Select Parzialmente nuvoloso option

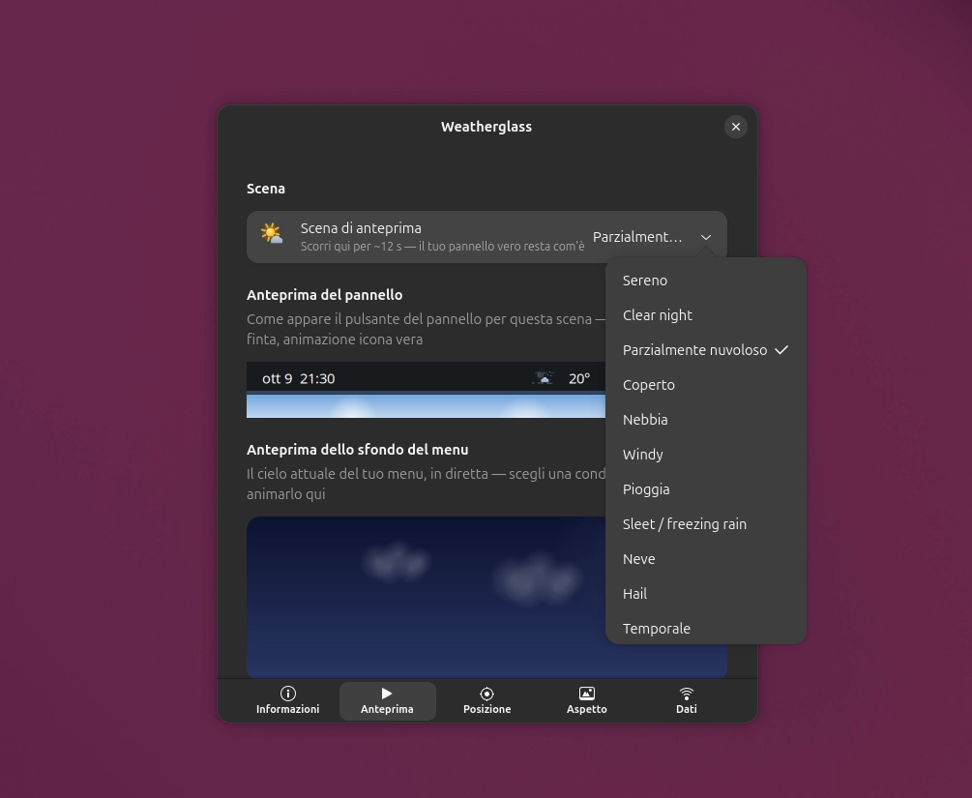[x=705, y=350]
